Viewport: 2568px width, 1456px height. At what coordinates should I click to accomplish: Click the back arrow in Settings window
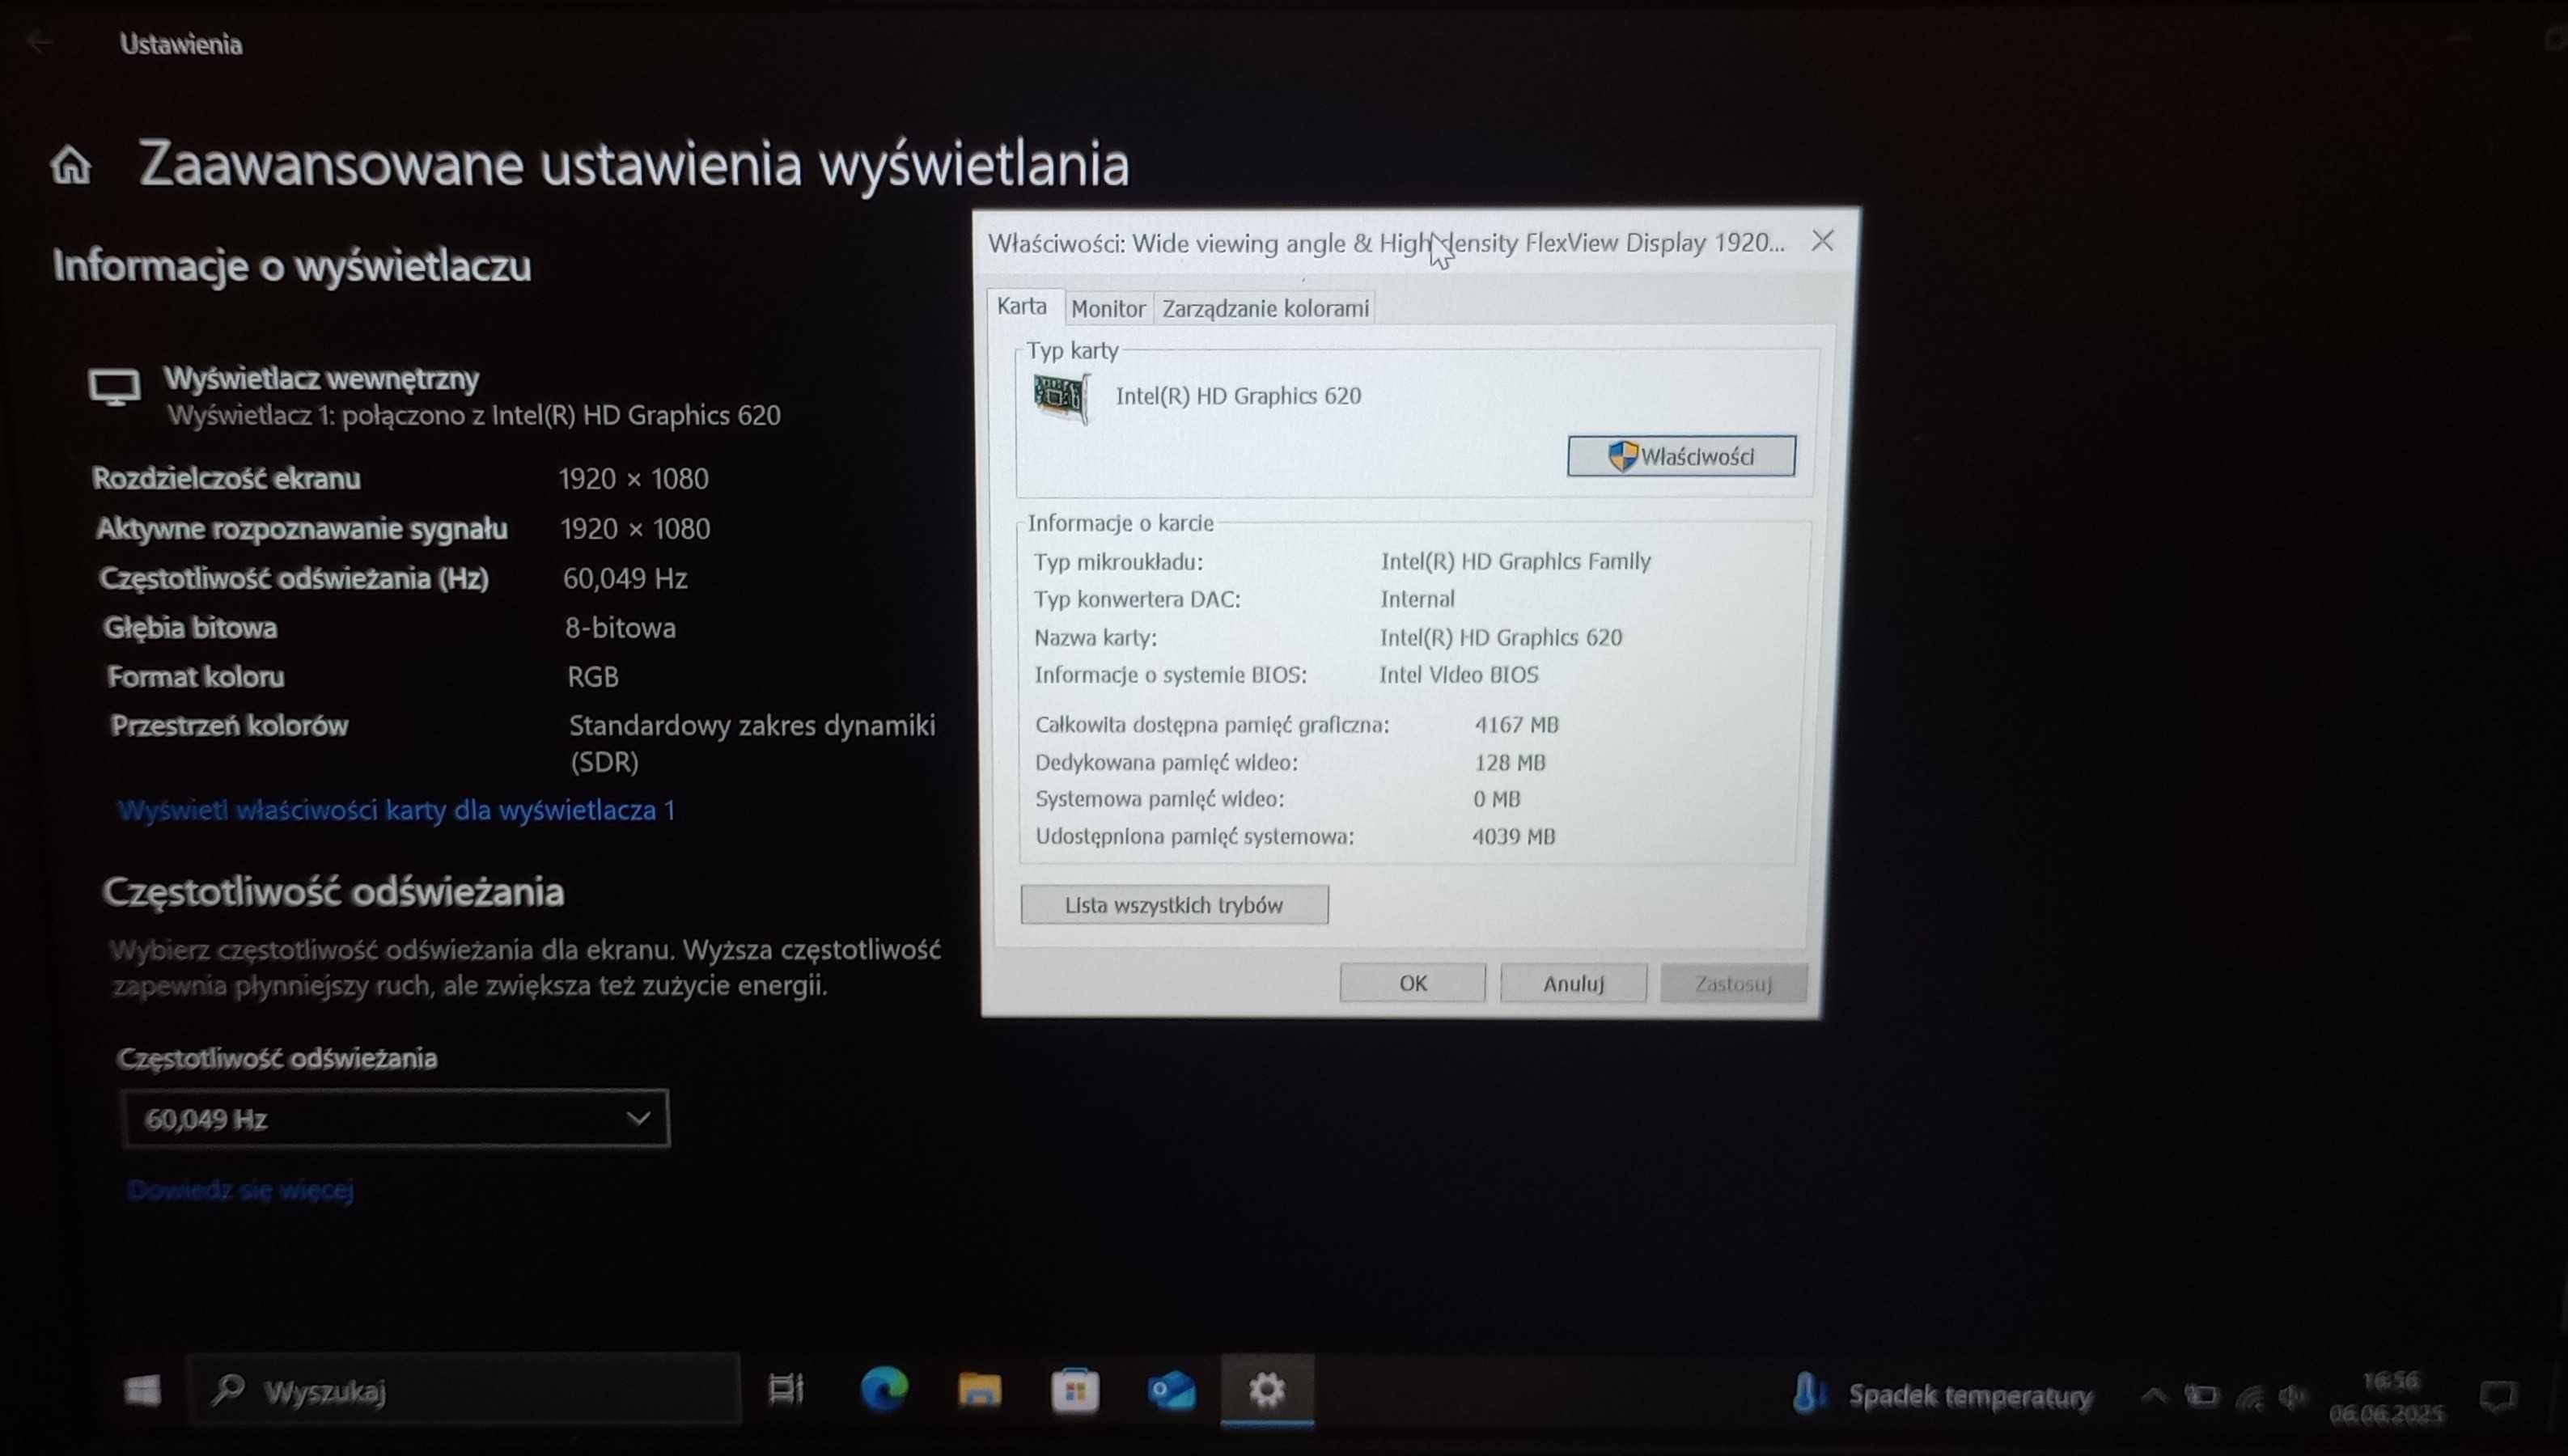[40, 42]
